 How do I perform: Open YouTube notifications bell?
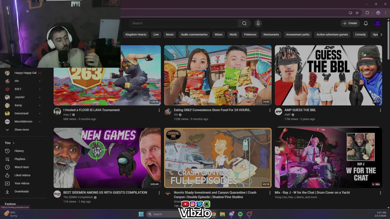[366, 23]
